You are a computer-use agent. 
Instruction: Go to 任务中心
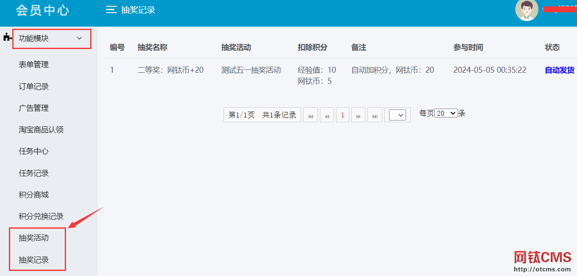(34, 151)
